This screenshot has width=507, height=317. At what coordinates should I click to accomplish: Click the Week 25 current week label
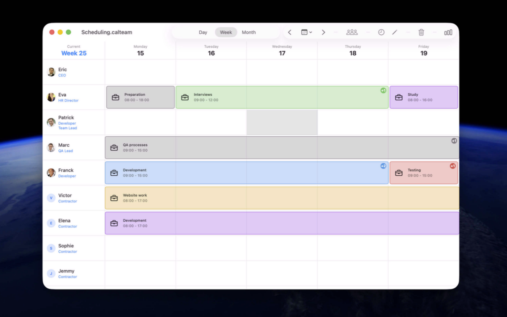click(x=74, y=53)
